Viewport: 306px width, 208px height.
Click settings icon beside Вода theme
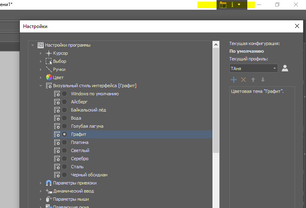pyautogui.click(x=57, y=118)
